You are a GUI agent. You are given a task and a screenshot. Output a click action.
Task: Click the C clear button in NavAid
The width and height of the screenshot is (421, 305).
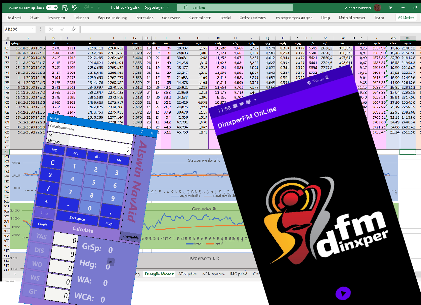(x=52, y=163)
